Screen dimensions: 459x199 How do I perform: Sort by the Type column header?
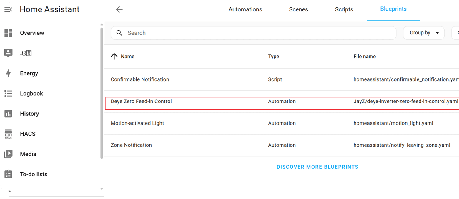[x=274, y=57]
